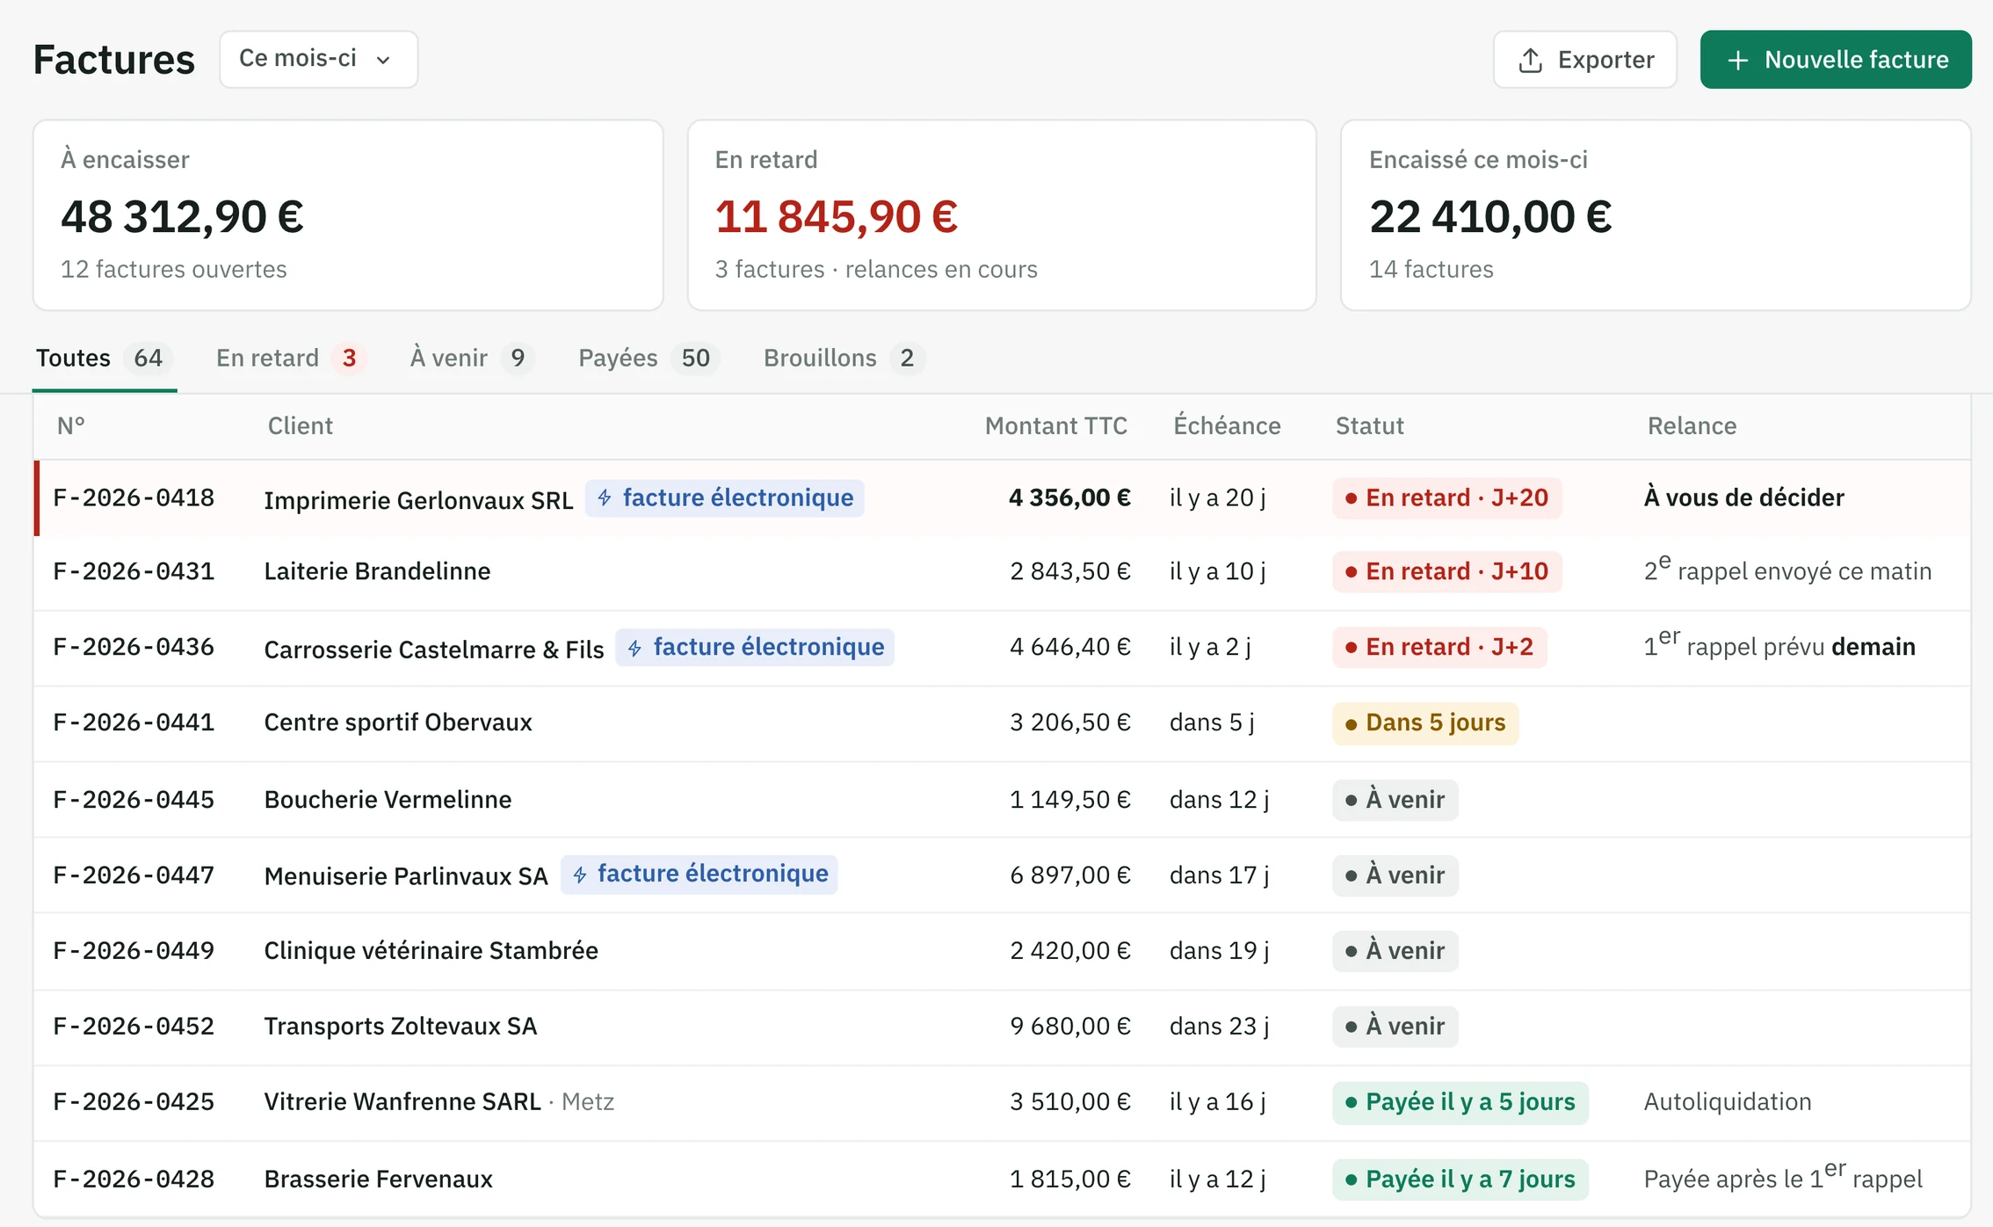The height and width of the screenshot is (1227, 1993).
Task: Click the À encaisser summary card
Action: tap(348, 215)
